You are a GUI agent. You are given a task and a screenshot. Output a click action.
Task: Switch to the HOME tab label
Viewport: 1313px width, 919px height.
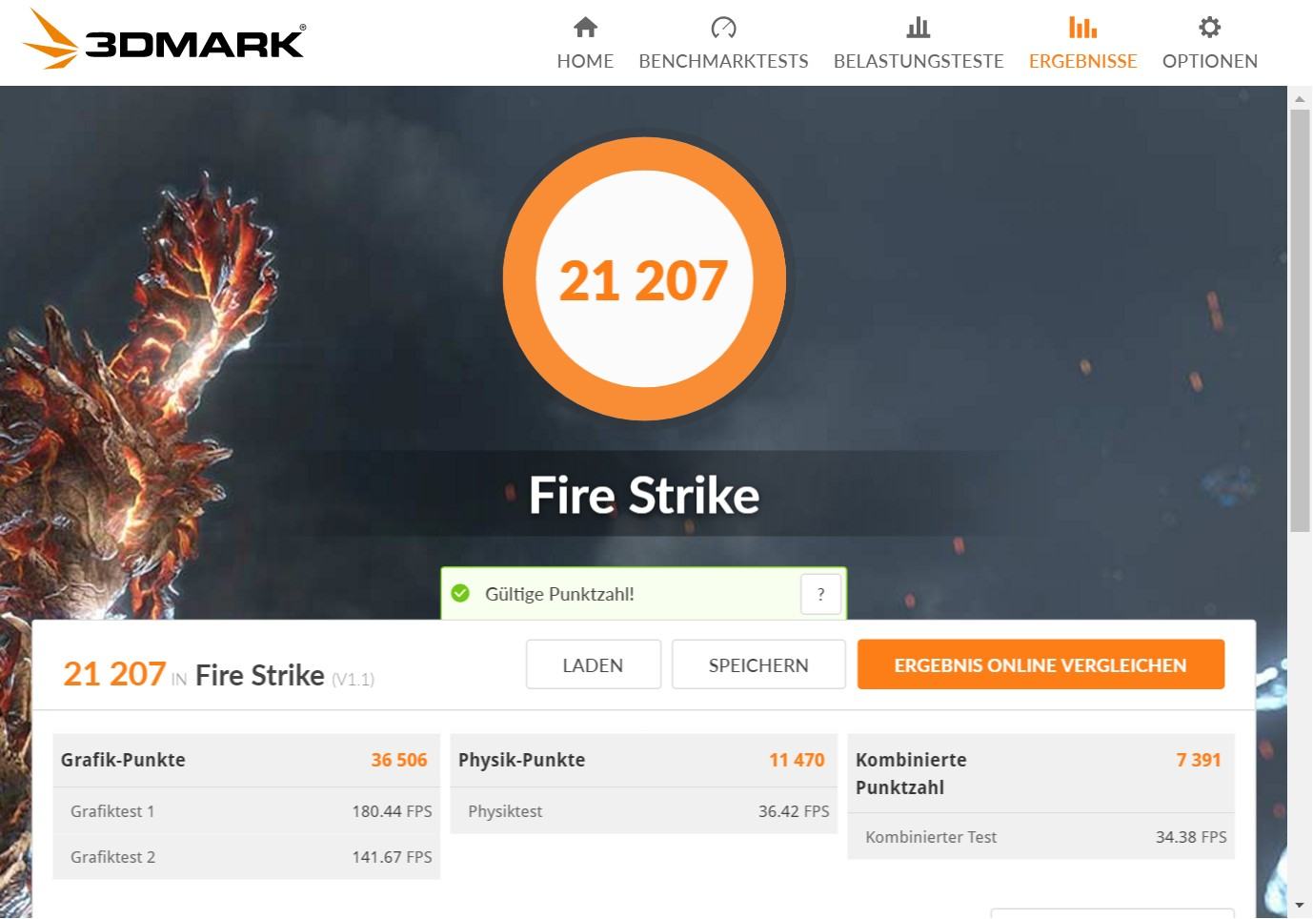[x=585, y=61]
